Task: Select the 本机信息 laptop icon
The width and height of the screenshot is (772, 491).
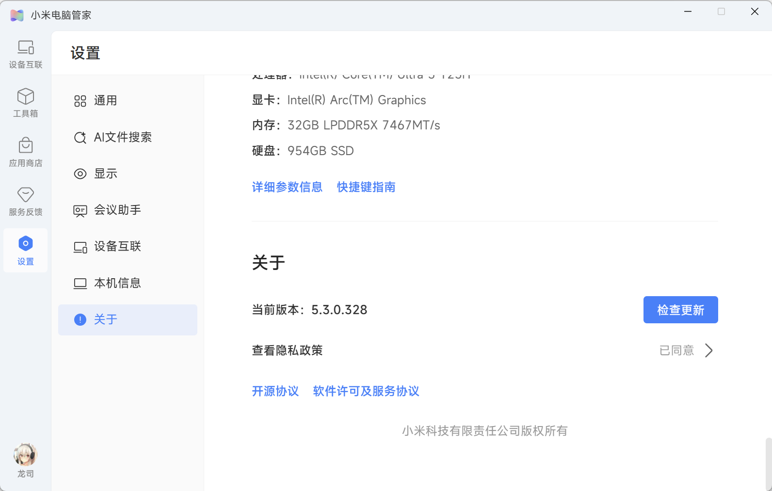Action: pyautogui.click(x=80, y=283)
